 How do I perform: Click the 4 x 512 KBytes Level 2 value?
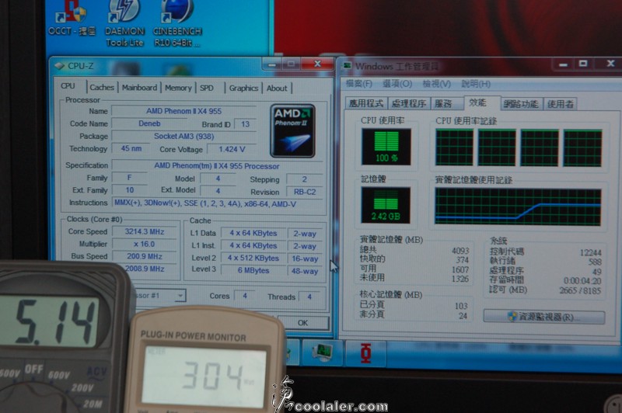[253, 259]
